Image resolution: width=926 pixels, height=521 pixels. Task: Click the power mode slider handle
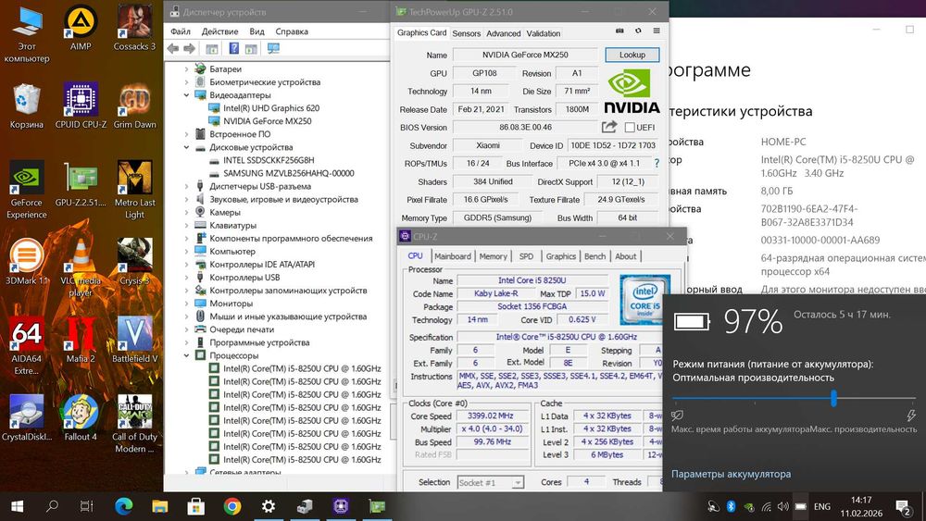[x=834, y=398]
